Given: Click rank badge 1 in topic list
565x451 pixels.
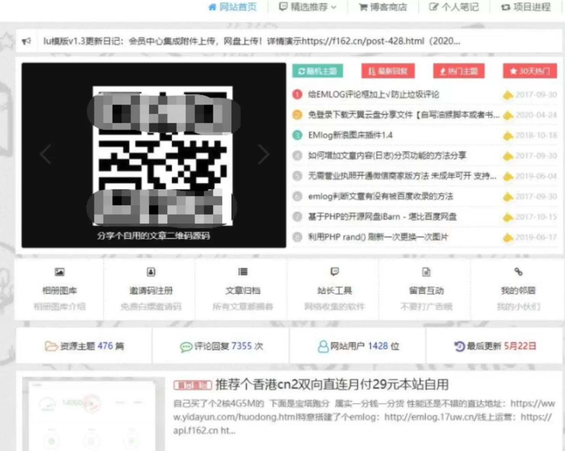Looking at the screenshot, I should click(297, 94).
